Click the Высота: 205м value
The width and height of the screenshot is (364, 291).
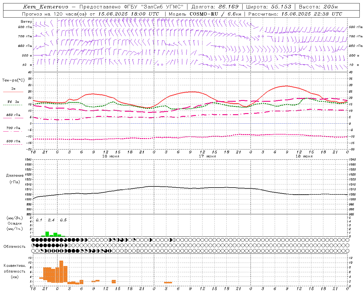tap(318, 7)
